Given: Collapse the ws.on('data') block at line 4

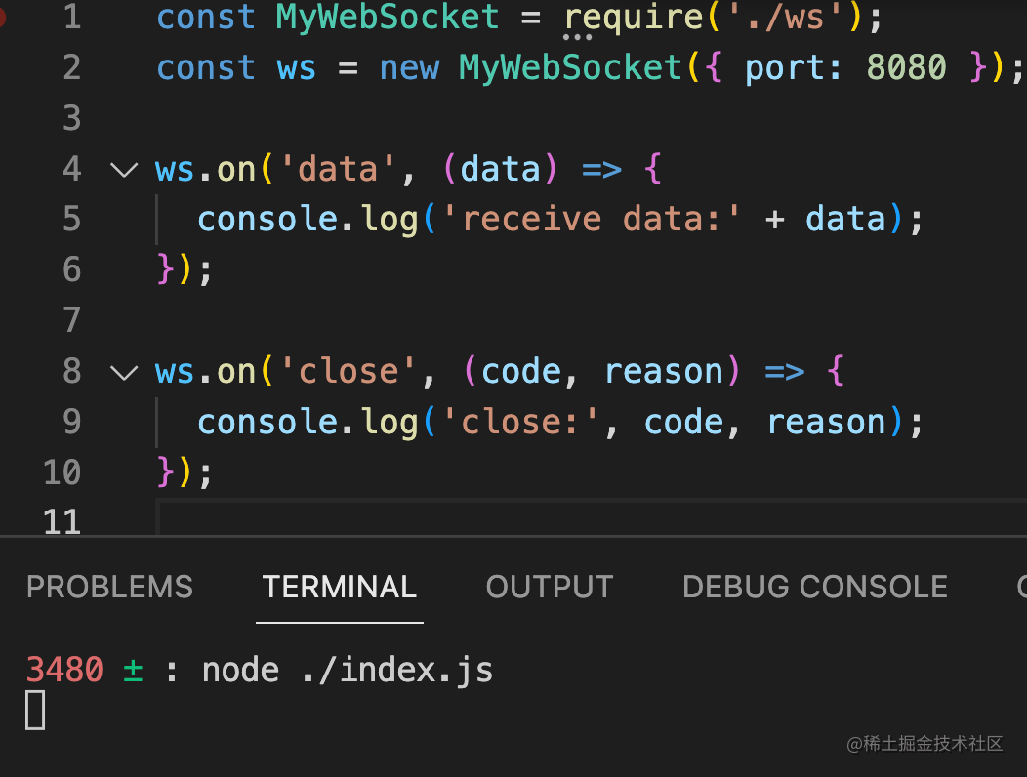Looking at the screenshot, I should coord(124,170).
